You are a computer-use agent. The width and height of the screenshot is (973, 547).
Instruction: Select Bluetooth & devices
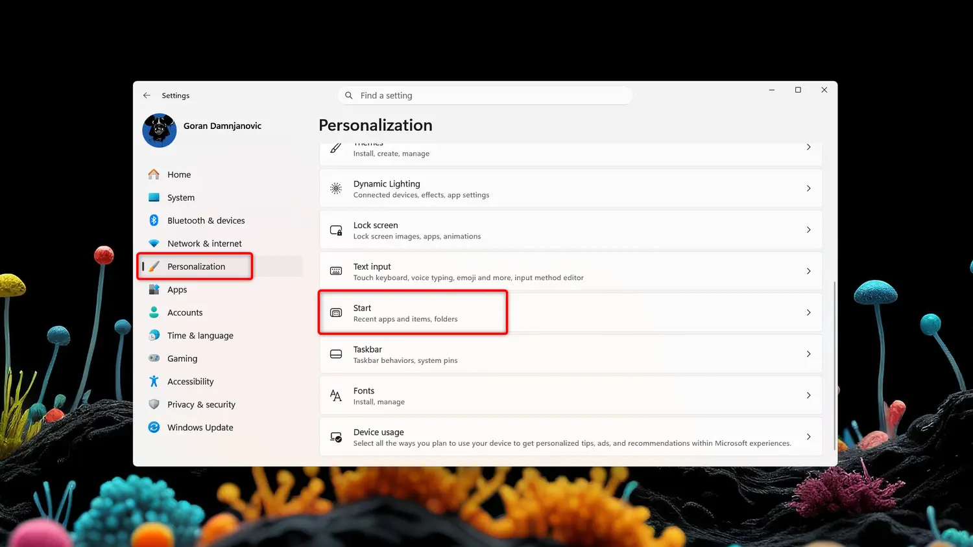tap(222, 220)
